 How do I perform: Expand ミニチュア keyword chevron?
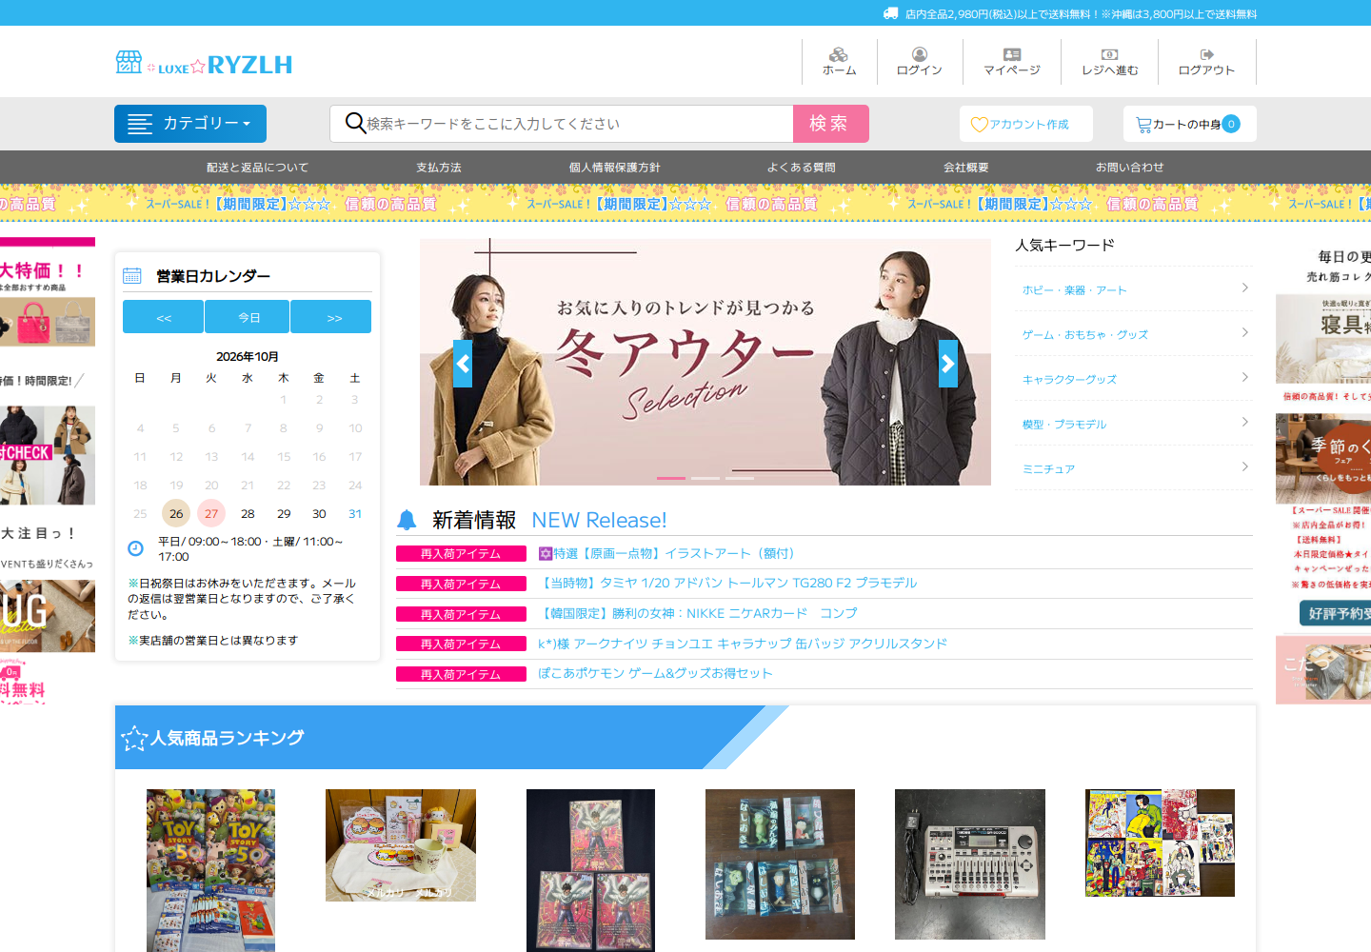1244,466
